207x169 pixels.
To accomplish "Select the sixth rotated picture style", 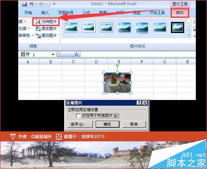I will point(160,27).
